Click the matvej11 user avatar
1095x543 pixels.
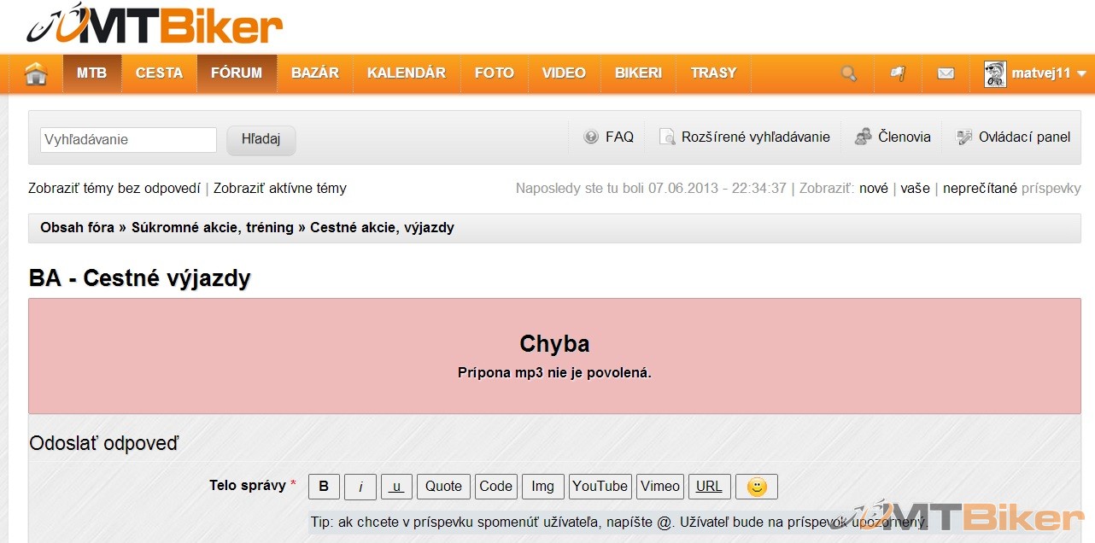click(x=994, y=73)
